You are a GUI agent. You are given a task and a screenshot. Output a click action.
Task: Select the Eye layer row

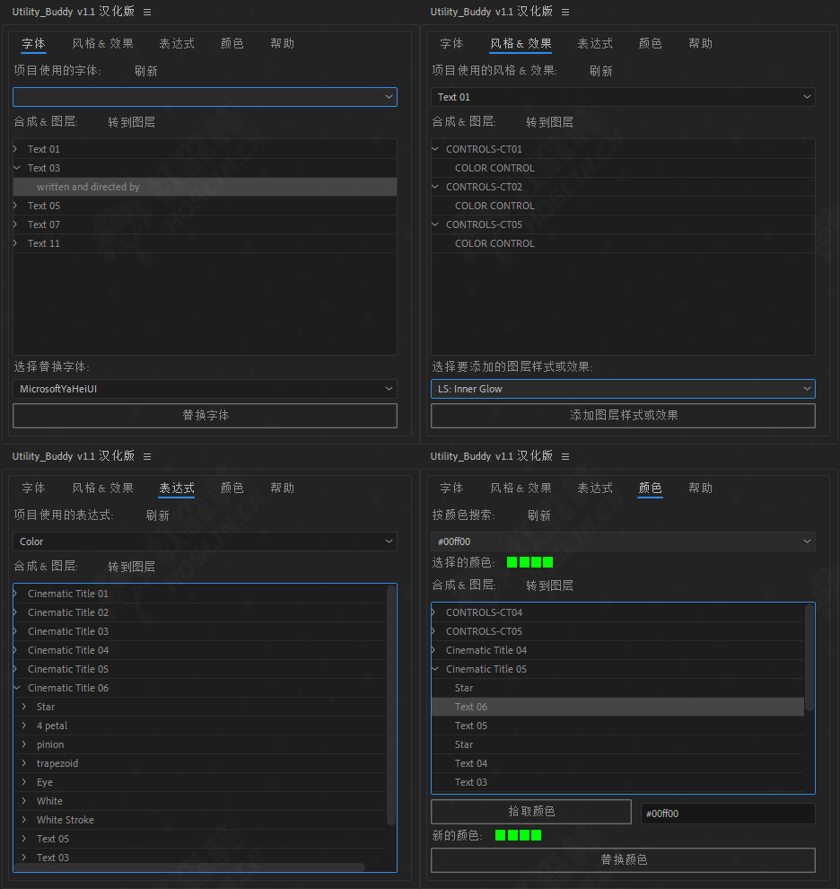[x=199, y=782]
